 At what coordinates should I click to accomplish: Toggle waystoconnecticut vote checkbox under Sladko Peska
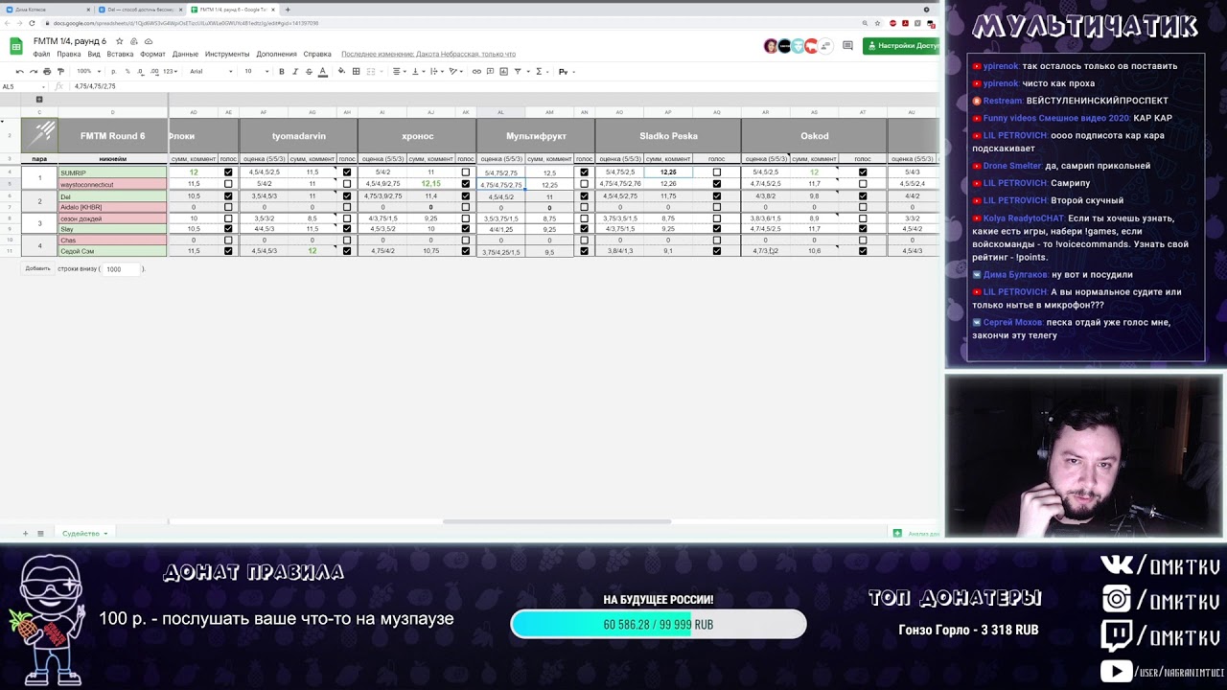click(716, 183)
